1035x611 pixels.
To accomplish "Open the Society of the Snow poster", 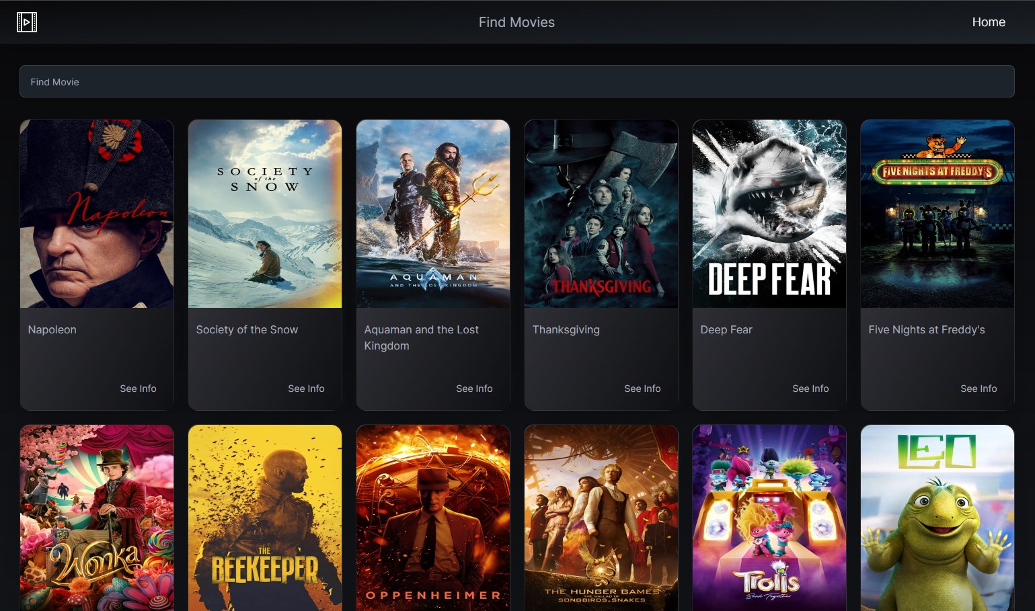I will (265, 214).
